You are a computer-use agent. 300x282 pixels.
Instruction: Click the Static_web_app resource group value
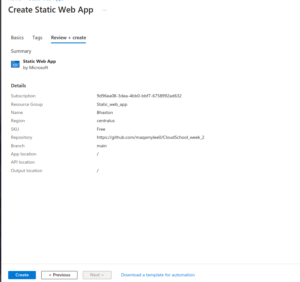pos(112,104)
